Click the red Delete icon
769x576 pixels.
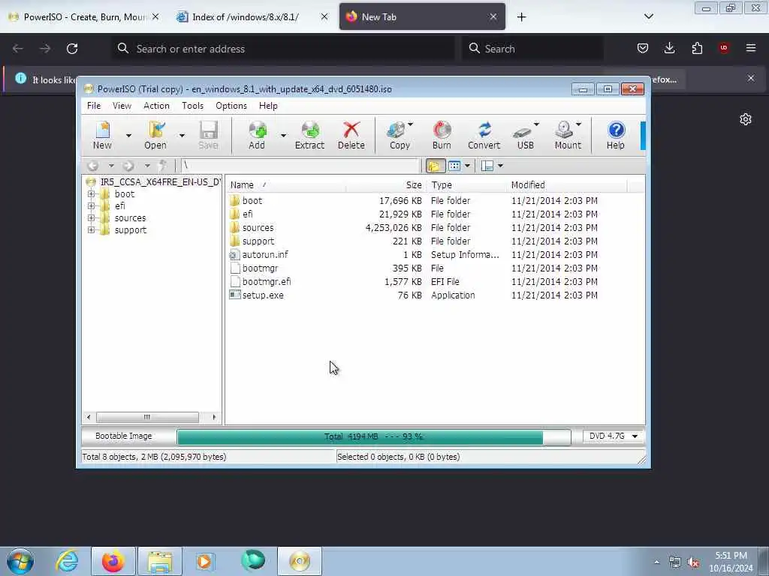coord(351,135)
